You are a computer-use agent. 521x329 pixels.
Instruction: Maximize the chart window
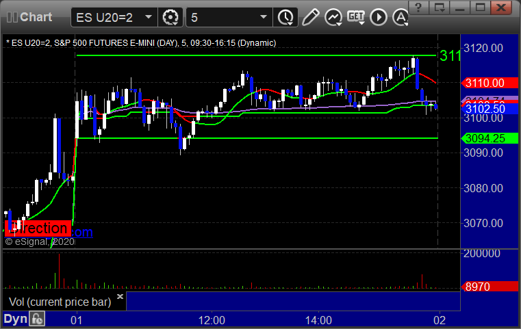pyautogui.click(x=480, y=8)
